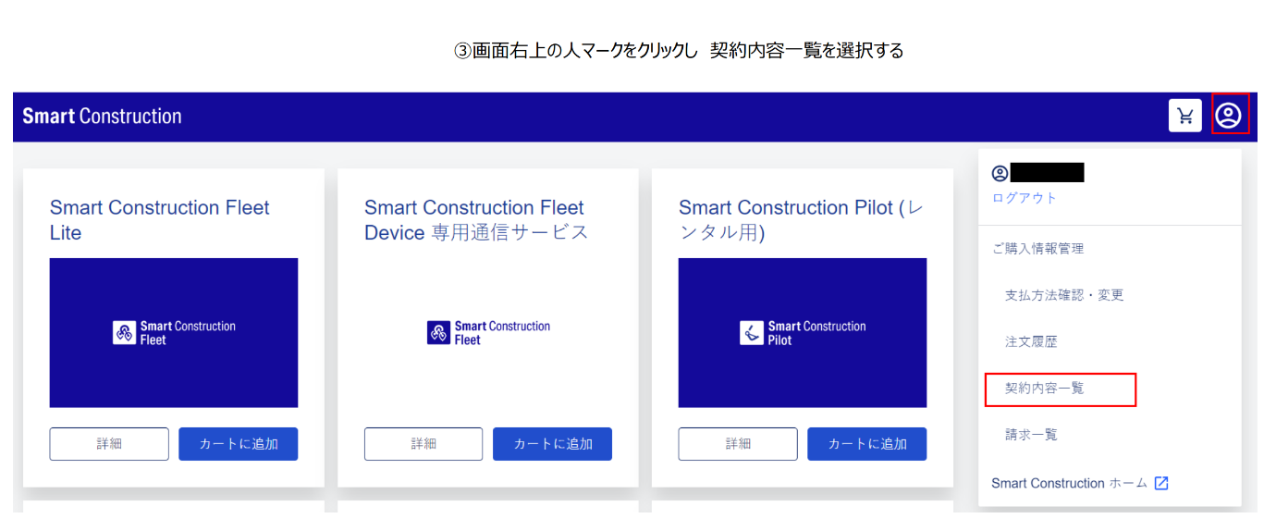Click the Smart Construction logo in header
Image resolution: width=1264 pixels, height=531 pixels.
point(102,116)
